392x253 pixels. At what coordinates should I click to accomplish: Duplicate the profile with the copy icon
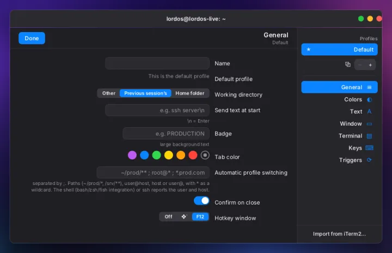pos(347,64)
